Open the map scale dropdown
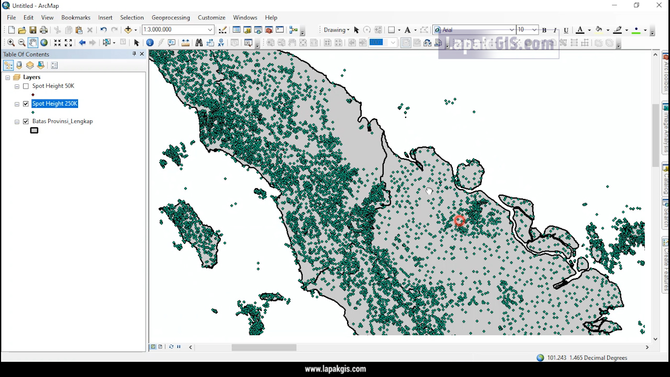 [x=209, y=30]
